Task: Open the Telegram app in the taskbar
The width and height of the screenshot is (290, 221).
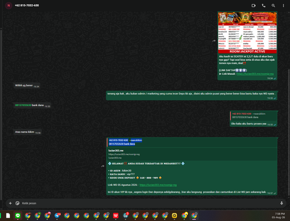Action: (x=57, y=215)
